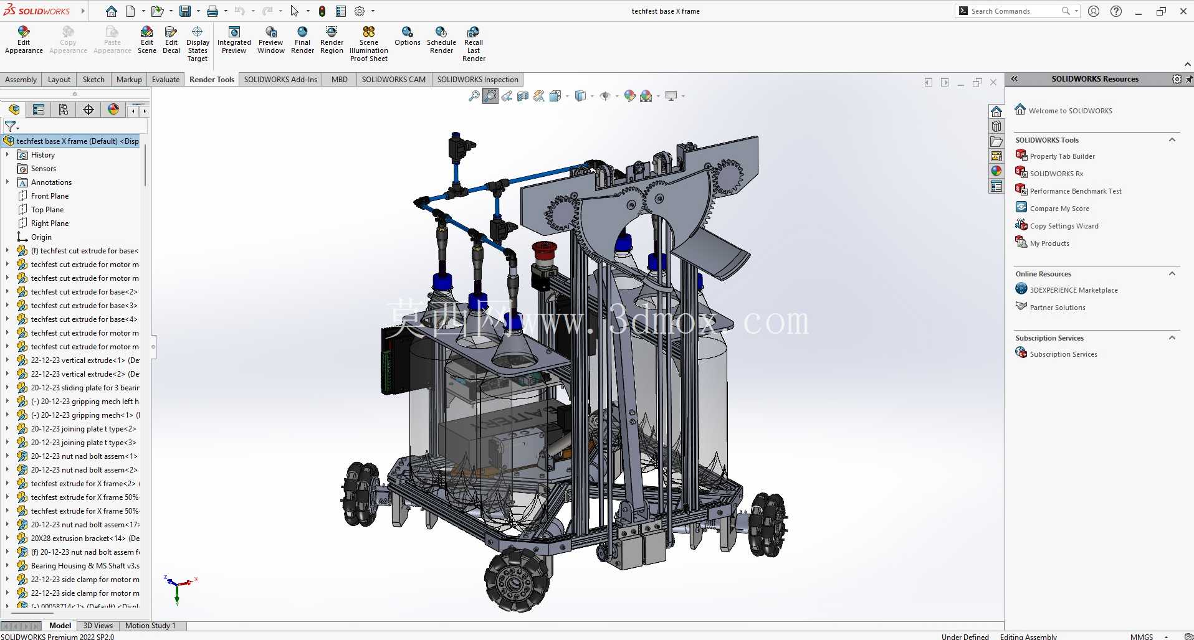
Task: Open the Edit Scene tool
Action: point(147,40)
